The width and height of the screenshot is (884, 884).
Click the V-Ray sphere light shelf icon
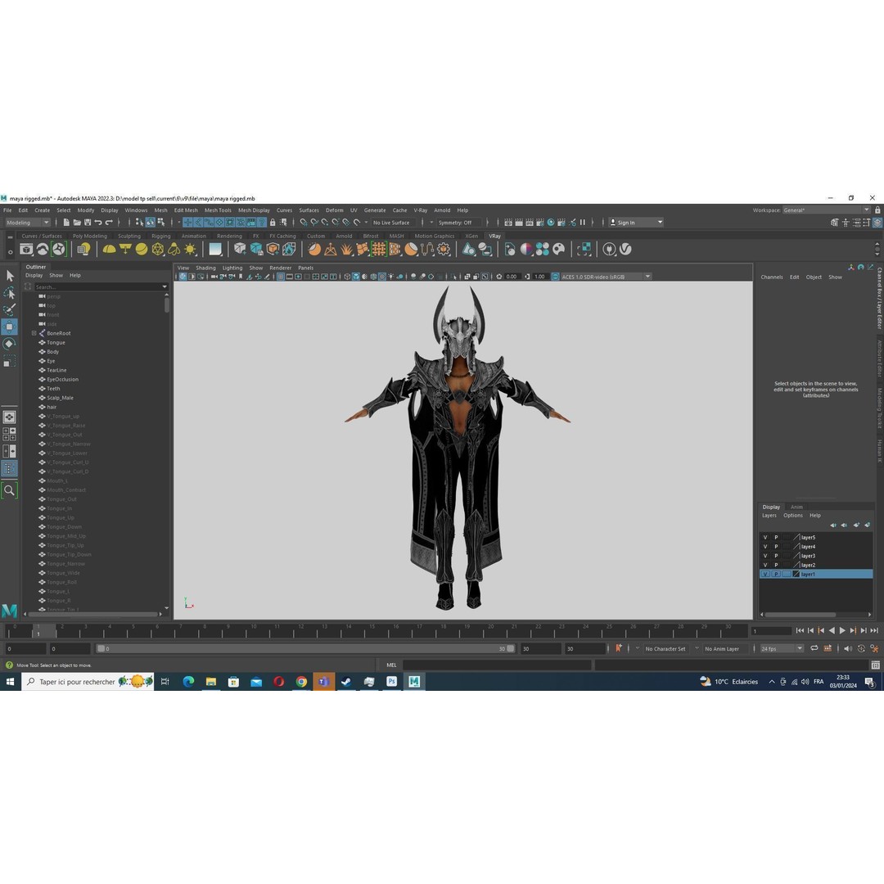(142, 249)
